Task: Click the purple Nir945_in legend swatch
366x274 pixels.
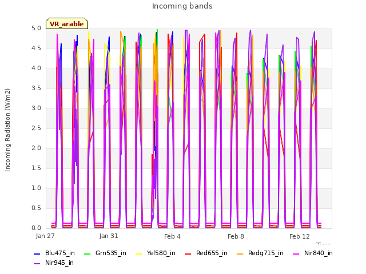Action: tap(37, 264)
